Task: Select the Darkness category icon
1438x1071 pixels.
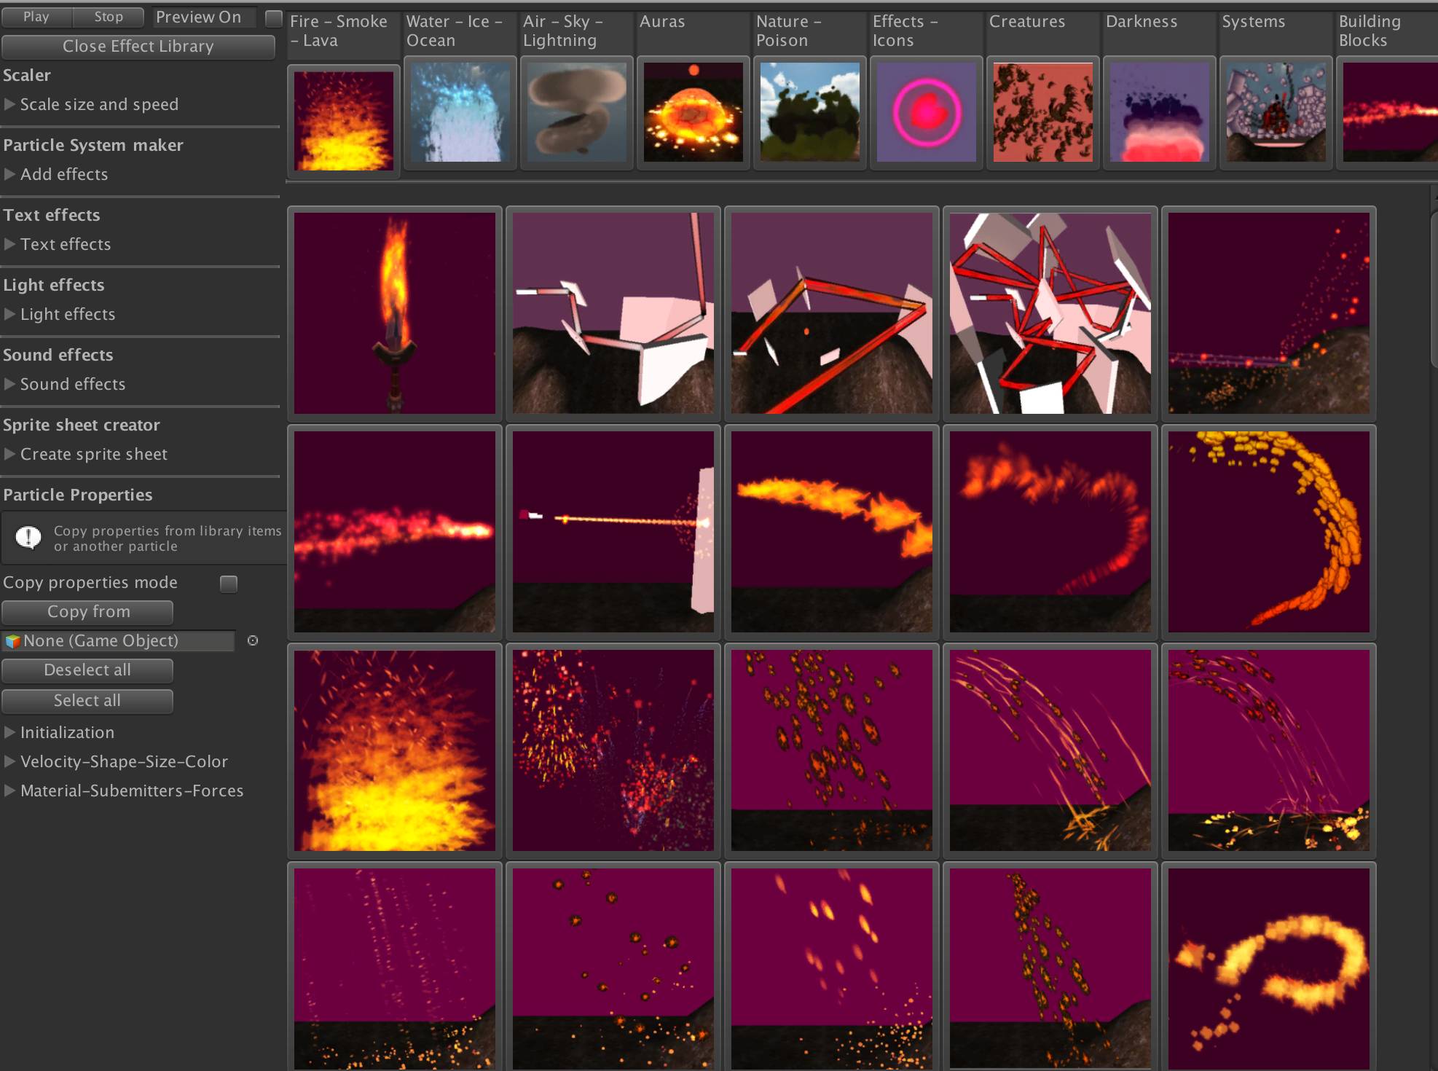Action: pos(1159,112)
